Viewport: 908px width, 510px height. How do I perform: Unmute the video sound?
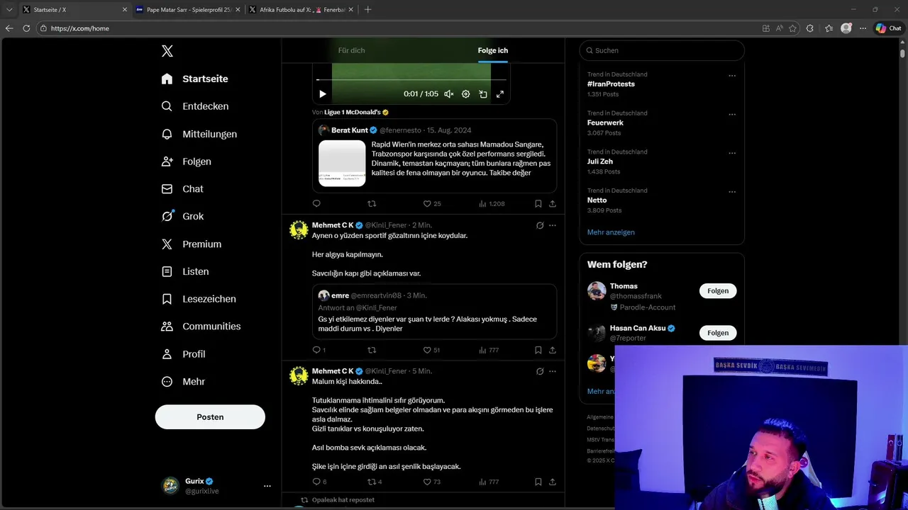point(448,94)
